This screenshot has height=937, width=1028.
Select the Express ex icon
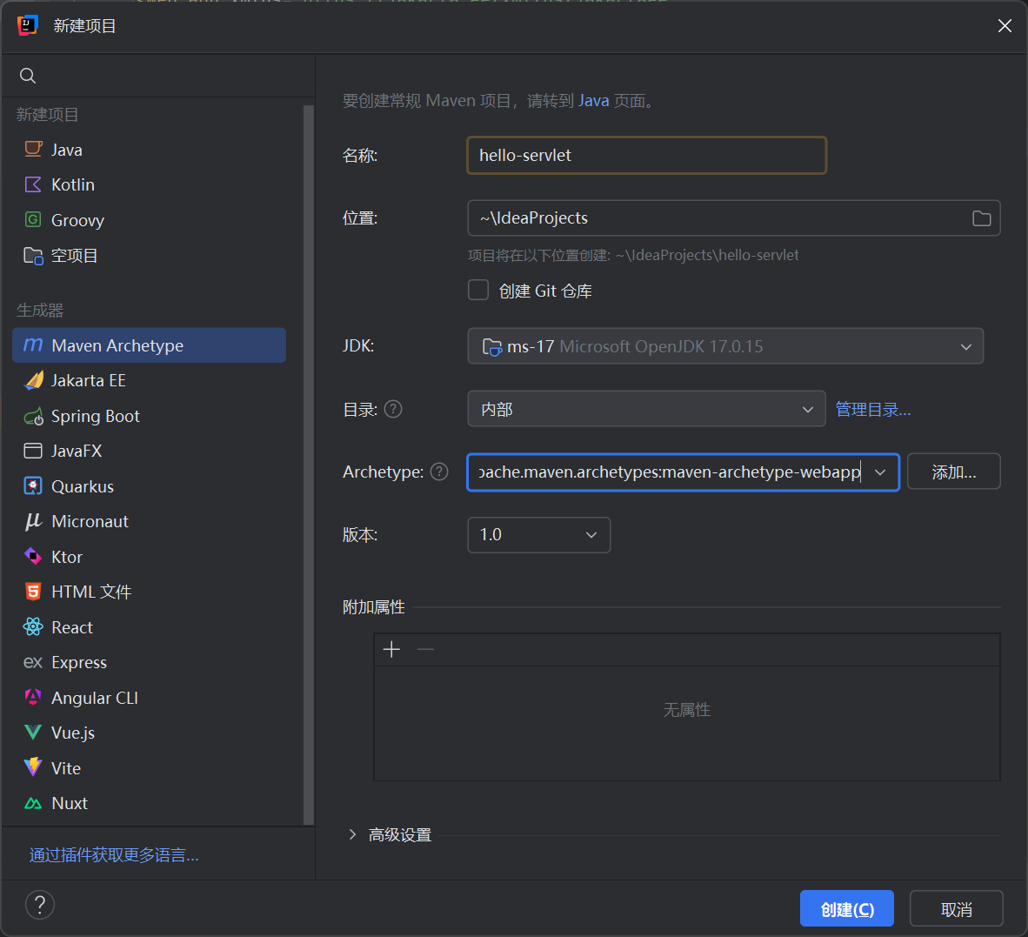(33, 662)
